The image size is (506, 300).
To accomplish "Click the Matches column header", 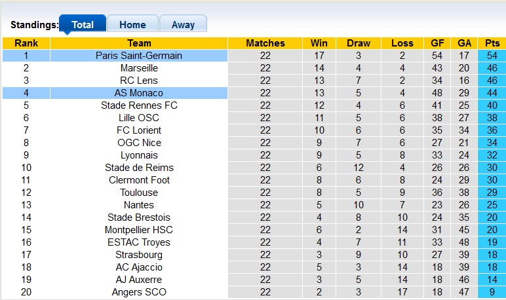I will pyautogui.click(x=265, y=43).
